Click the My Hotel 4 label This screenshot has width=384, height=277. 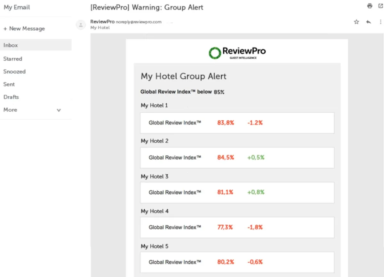(x=155, y=211)
